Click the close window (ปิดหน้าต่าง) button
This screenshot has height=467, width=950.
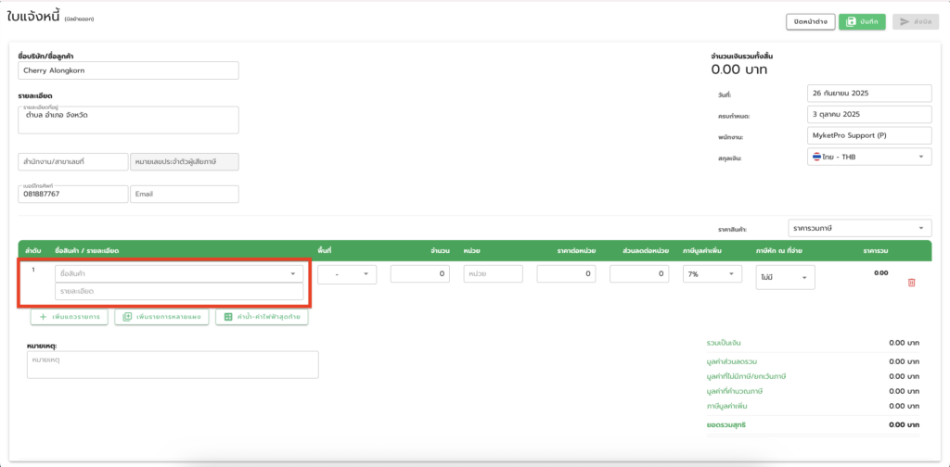(810, 21)
